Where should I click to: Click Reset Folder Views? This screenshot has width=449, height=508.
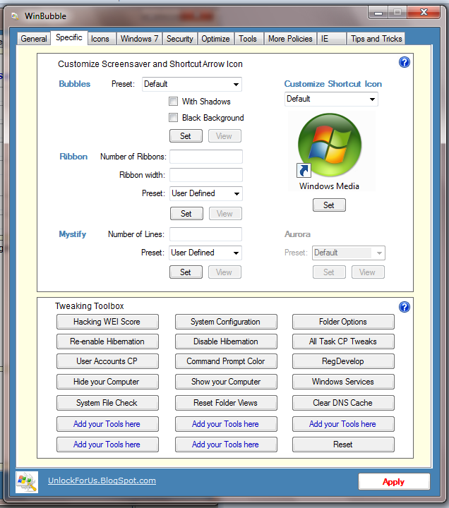pos(226,403)
